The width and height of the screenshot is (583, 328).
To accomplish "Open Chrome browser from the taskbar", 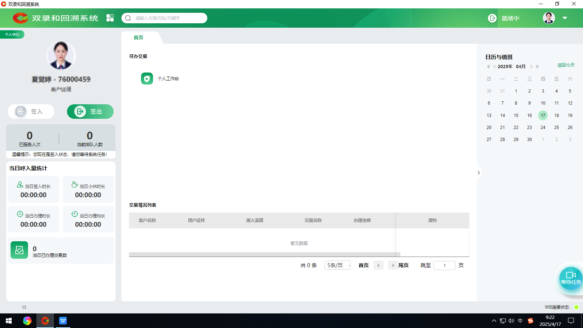I will click(x=27, y=321).
